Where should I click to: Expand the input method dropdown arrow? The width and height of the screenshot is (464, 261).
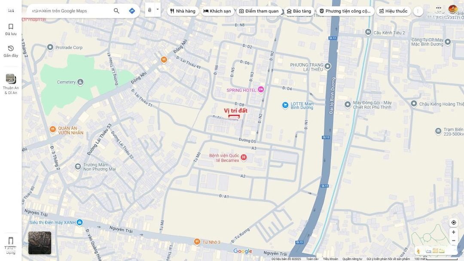[x=157, y=9]
